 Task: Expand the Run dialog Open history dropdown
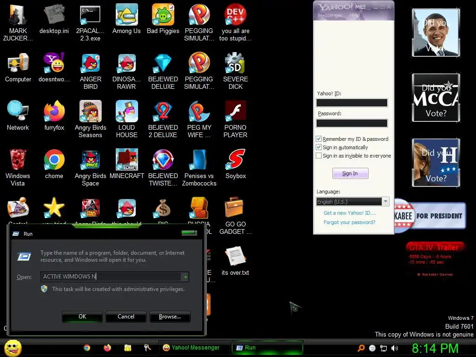point(185,277)
